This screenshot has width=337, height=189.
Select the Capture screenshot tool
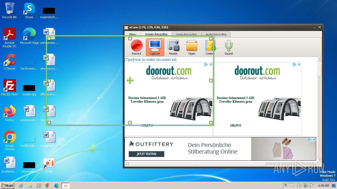pos(155,48)
